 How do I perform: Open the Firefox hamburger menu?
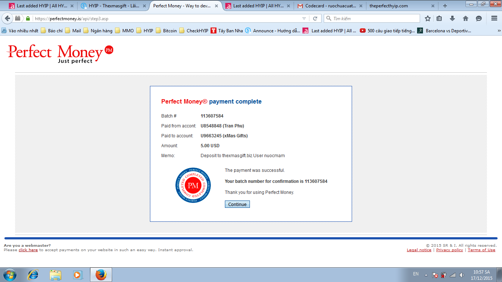tap(494, 18)
